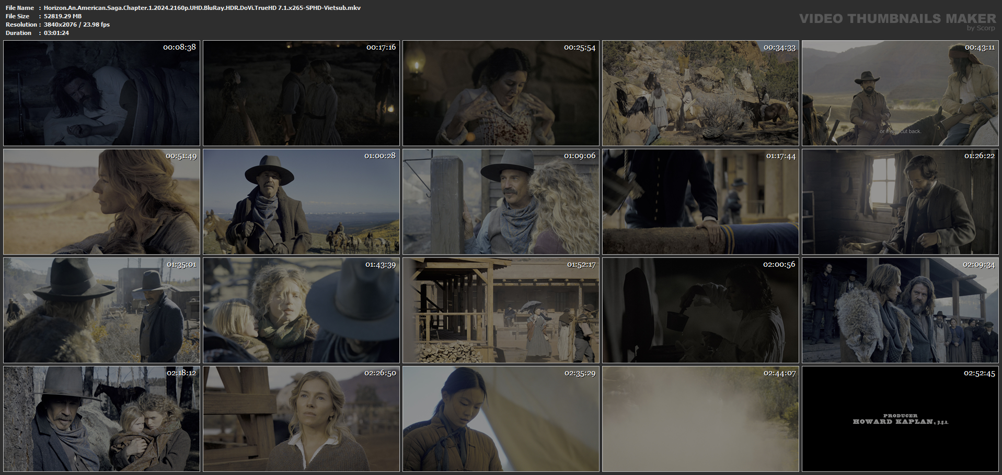The image size is (1002, 475).
Task: Select the thumbnail at 00:25:54
Action: coord(501,93)
